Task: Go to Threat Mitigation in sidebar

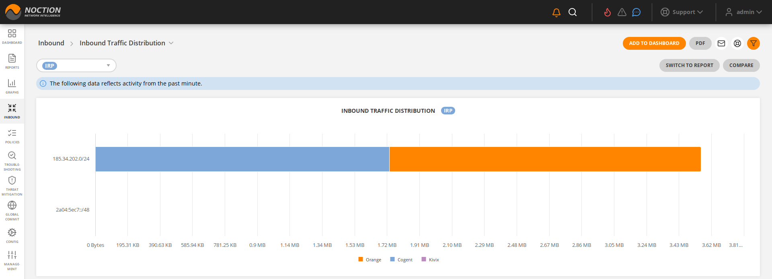Action: pyautogui.click(x=12, y=185)
